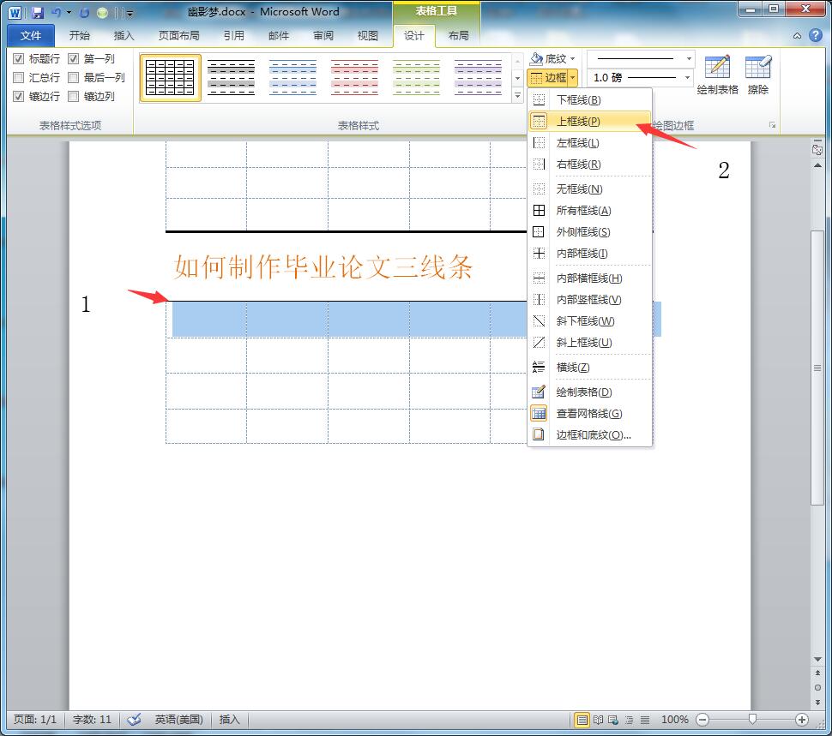
Task: Click the spell check status bar icon
Action: (x=135, y=720)
